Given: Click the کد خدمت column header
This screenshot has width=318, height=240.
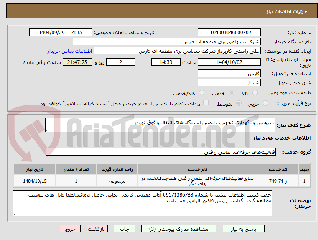Looking at the screenshot, I should [277, 169].
